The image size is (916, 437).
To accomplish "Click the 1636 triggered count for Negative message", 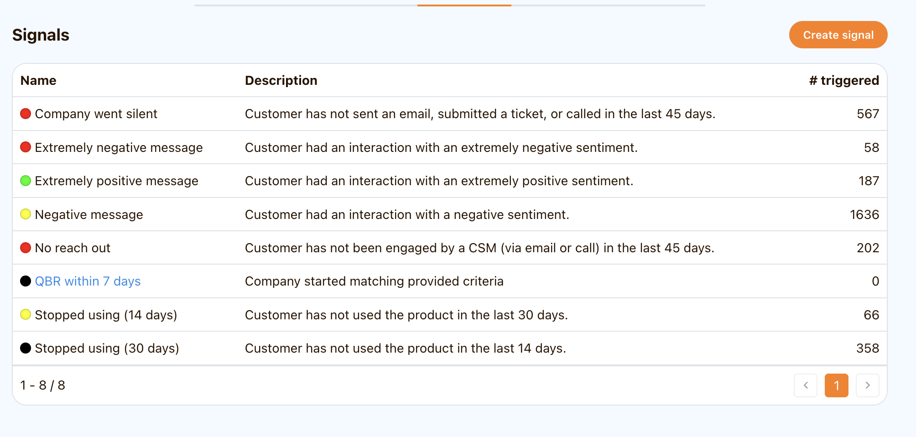I will pos(864,214).
